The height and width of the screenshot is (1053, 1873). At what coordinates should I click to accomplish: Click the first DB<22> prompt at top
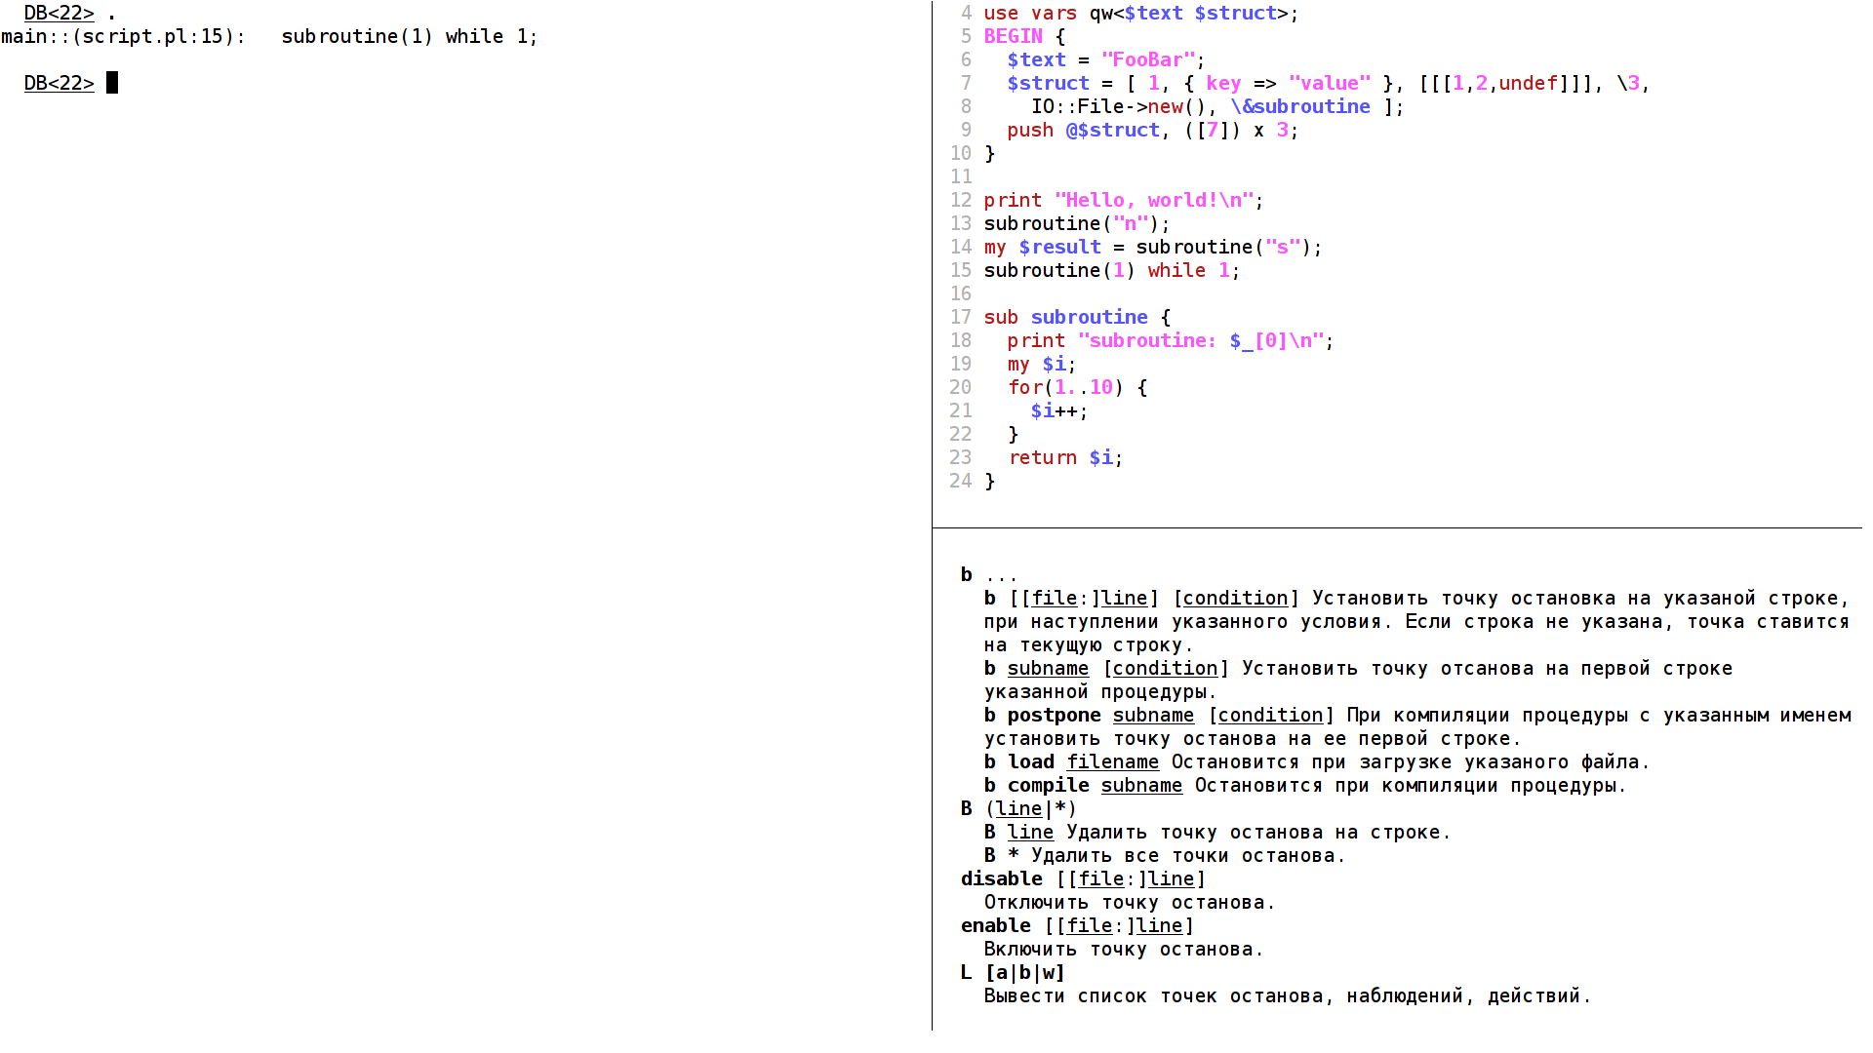point(60,13)
